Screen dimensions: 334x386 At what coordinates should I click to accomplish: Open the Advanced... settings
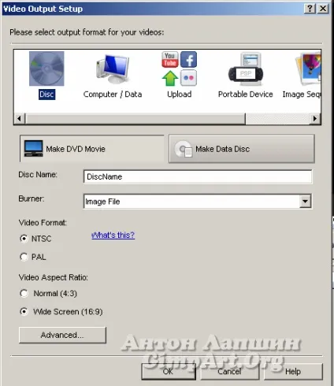(62, 335)
